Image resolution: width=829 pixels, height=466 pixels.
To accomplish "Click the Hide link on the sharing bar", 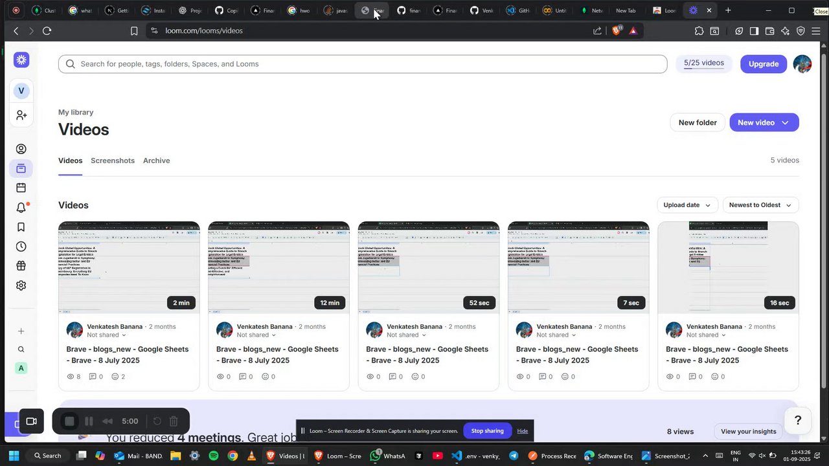I will click(523, 431).
